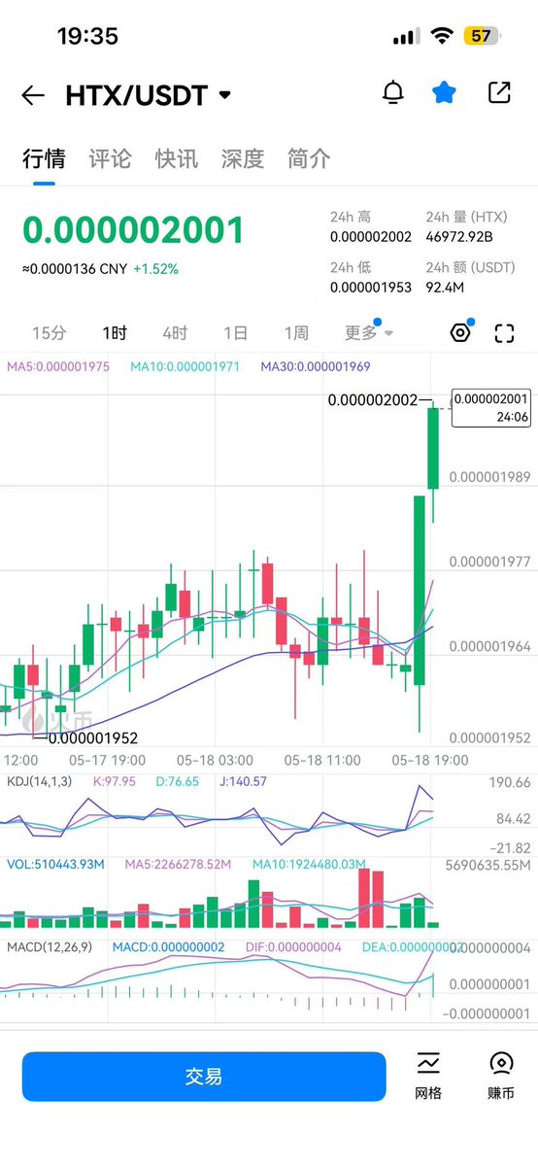Tap the VOL:510443.93M label
This screenshot has height=1165, width=538.
[x=55, y=865]
